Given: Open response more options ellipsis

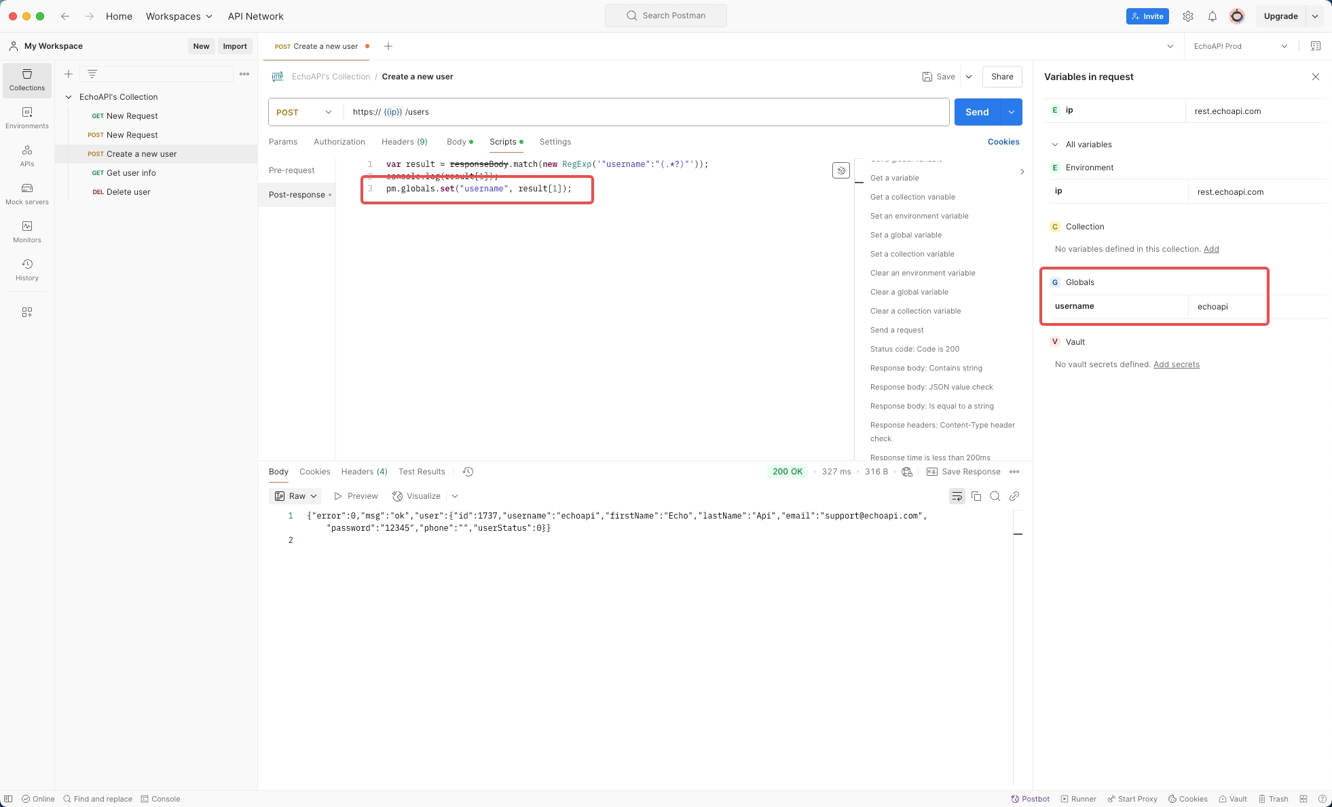Looking at the screenshot, I should click(1014, 472).
